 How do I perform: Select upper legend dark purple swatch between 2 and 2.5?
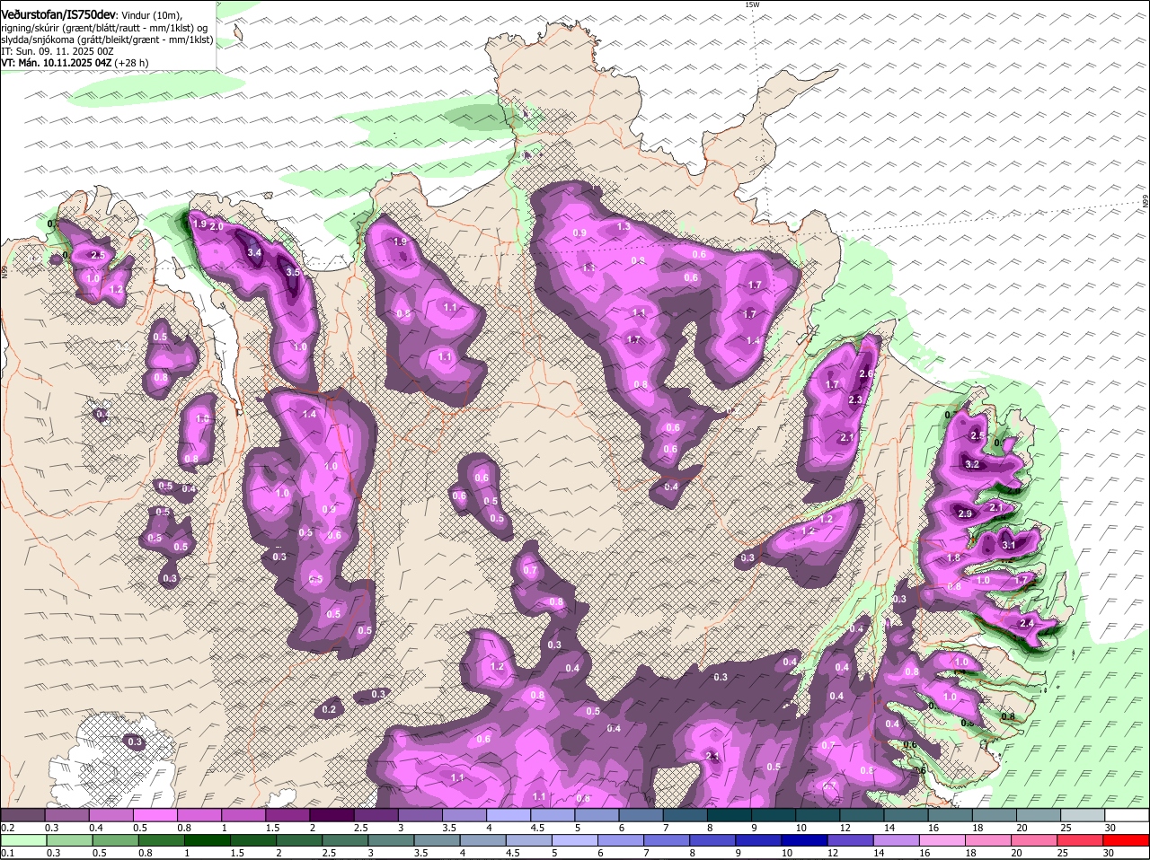pos(332,814)
